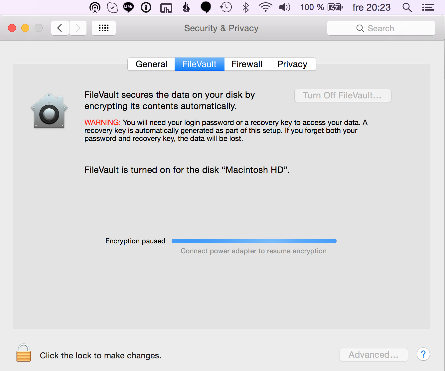Select the FileVault tab
Screen dimensions: 445x371
pos(200,64)
